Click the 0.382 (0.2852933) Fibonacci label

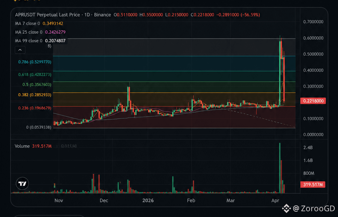(35, 95)
